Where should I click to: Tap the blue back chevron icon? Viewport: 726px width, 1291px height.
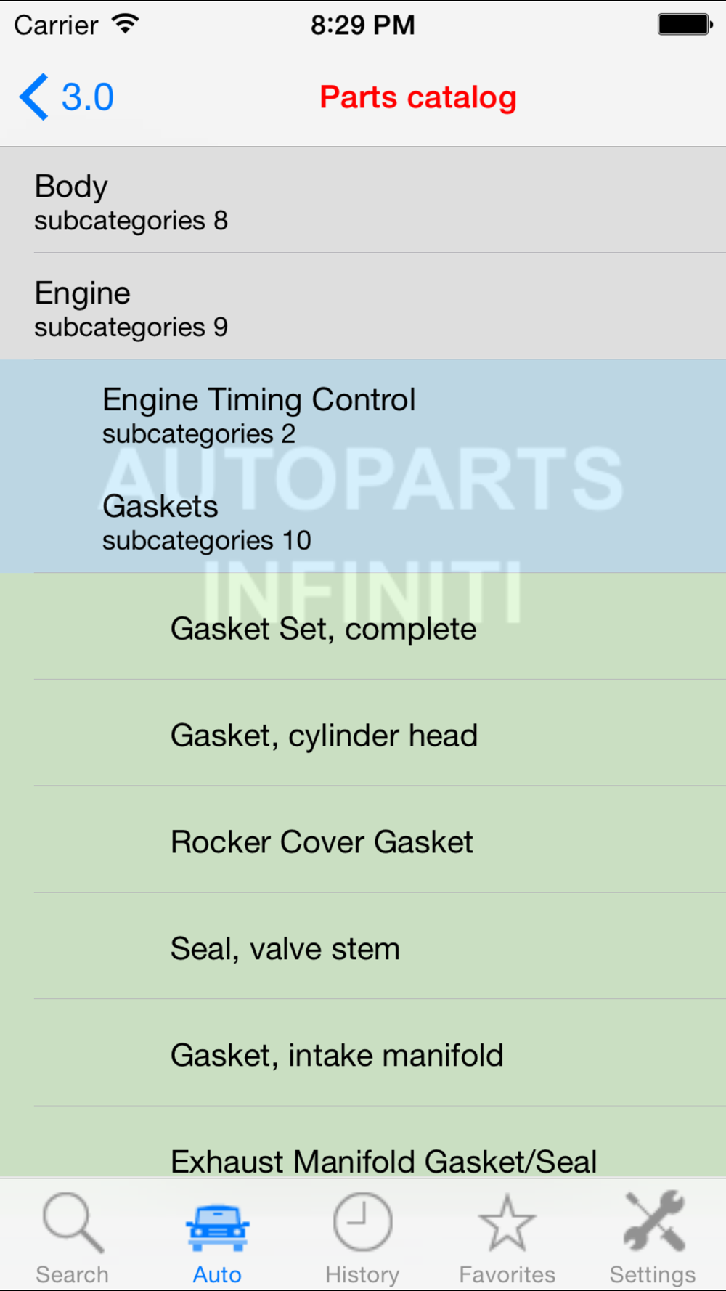pos(34,97)
